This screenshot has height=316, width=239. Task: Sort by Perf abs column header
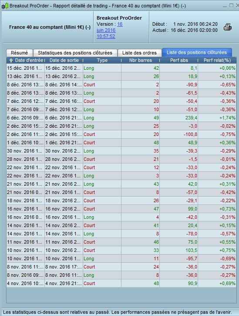click(x=179, y=60)
